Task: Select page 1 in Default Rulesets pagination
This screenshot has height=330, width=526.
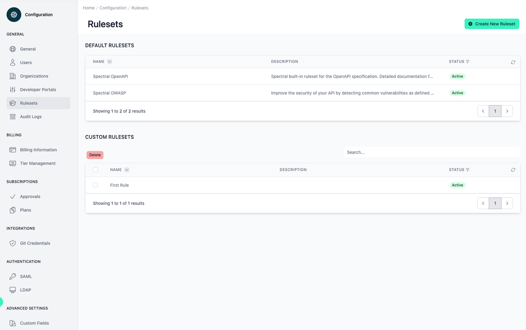Action: pos(495,111)
